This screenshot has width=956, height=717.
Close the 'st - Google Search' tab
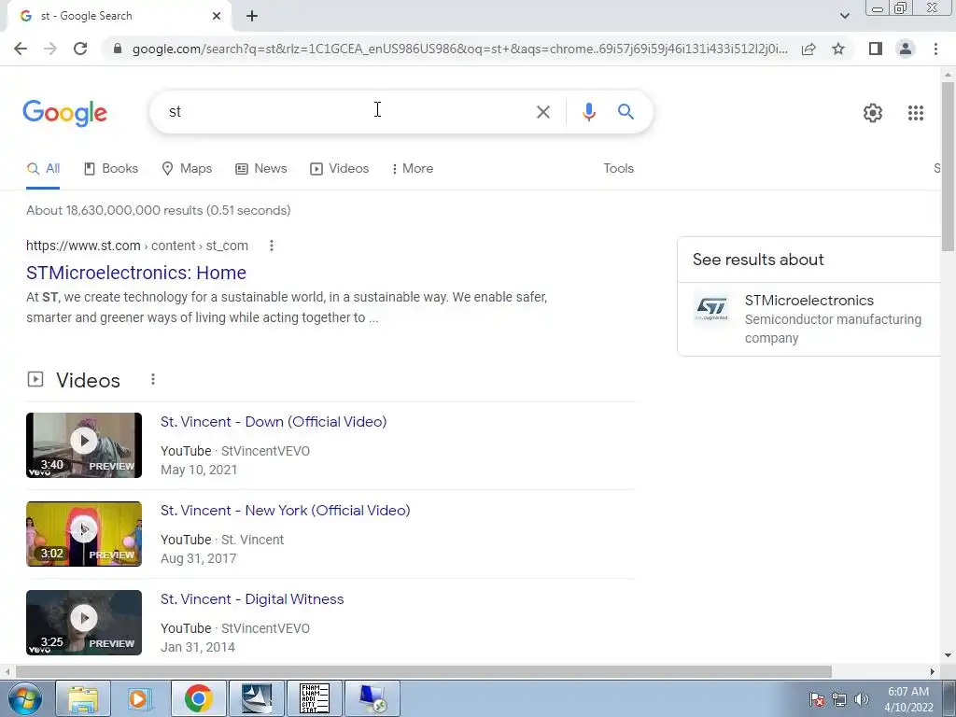(217, 16)
